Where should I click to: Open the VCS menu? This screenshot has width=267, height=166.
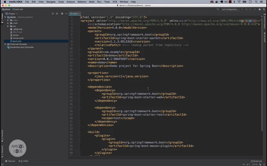[115, 2]
